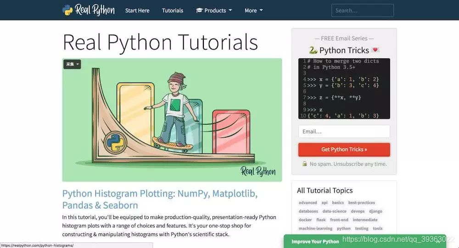Screen dimensions: 459x248
Task: Select the machine-learning topic tag
Action: [x=315, y=228]
